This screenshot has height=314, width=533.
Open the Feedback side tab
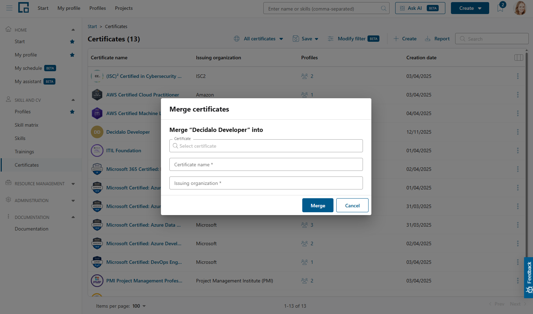pos(529,278)
